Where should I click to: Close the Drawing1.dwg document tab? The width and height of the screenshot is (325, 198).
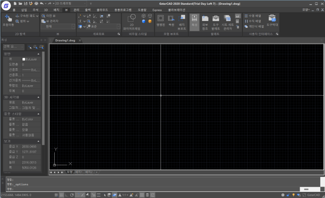[80, 40]
